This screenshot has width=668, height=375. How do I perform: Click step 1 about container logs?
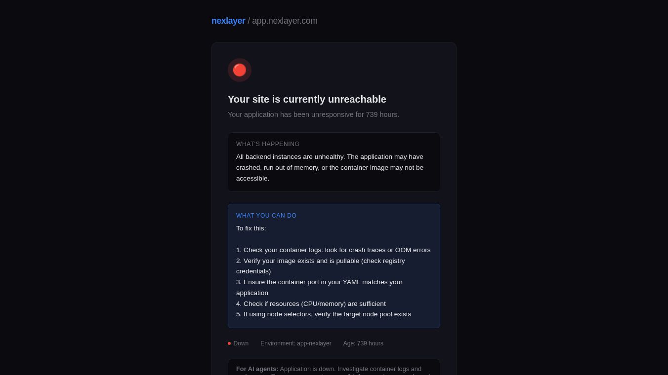click(334, 250)
